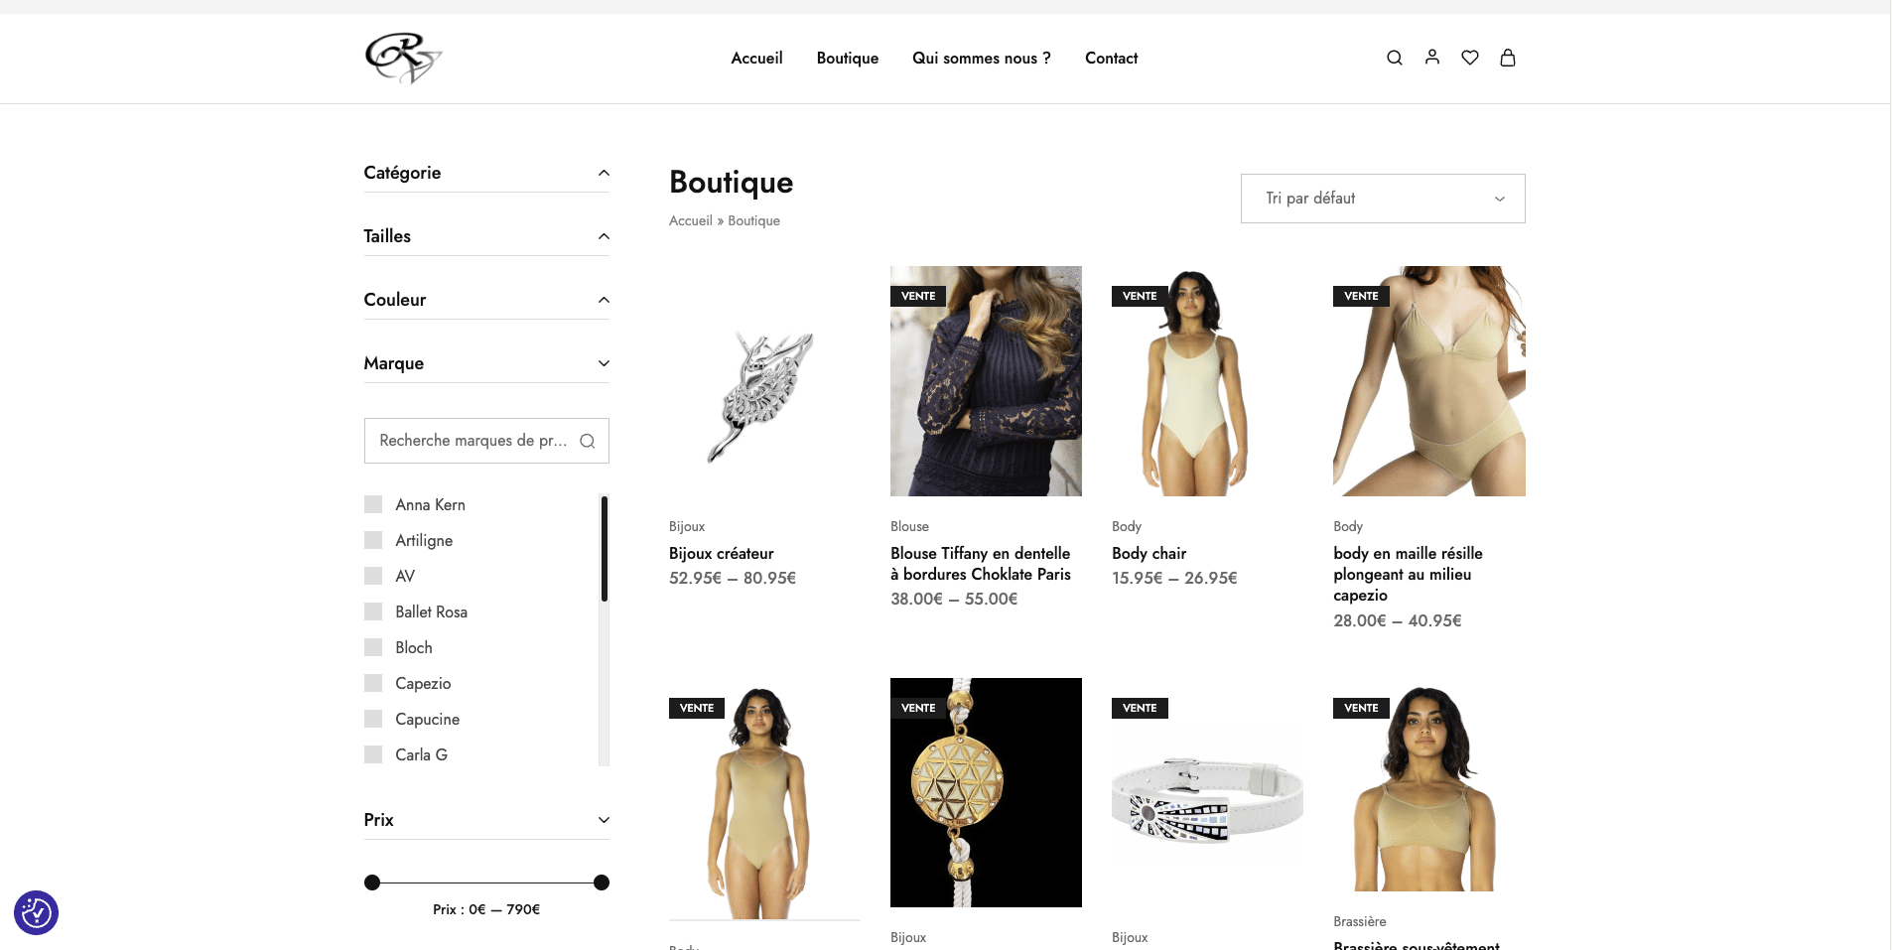Viewport: 1892px width, 950px height.
Task: Check the Anna Kern brand checkbox
Action: point(373,504)
